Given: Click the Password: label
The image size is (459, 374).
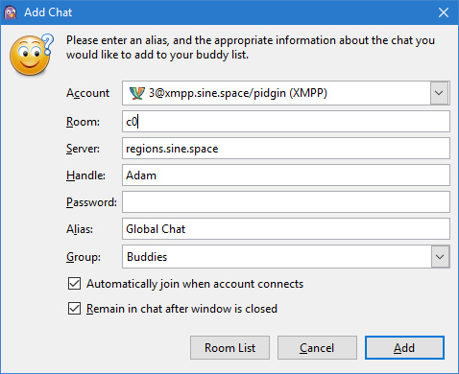Looking at the screenshot, I should coord(91,202).
